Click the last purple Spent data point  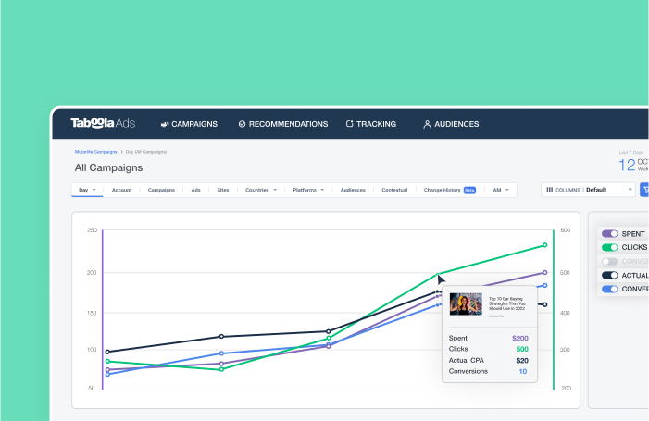(x=544, y=273)
